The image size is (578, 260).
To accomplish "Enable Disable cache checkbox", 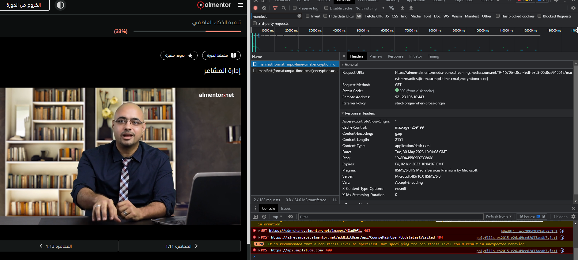I will (326, 8).
